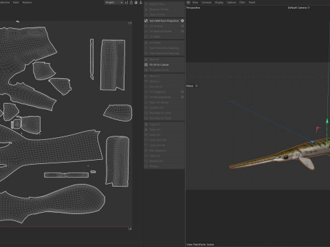Click the Paste UV icon
This screenshot has height=247, width=330.
(x=146, y=130)
